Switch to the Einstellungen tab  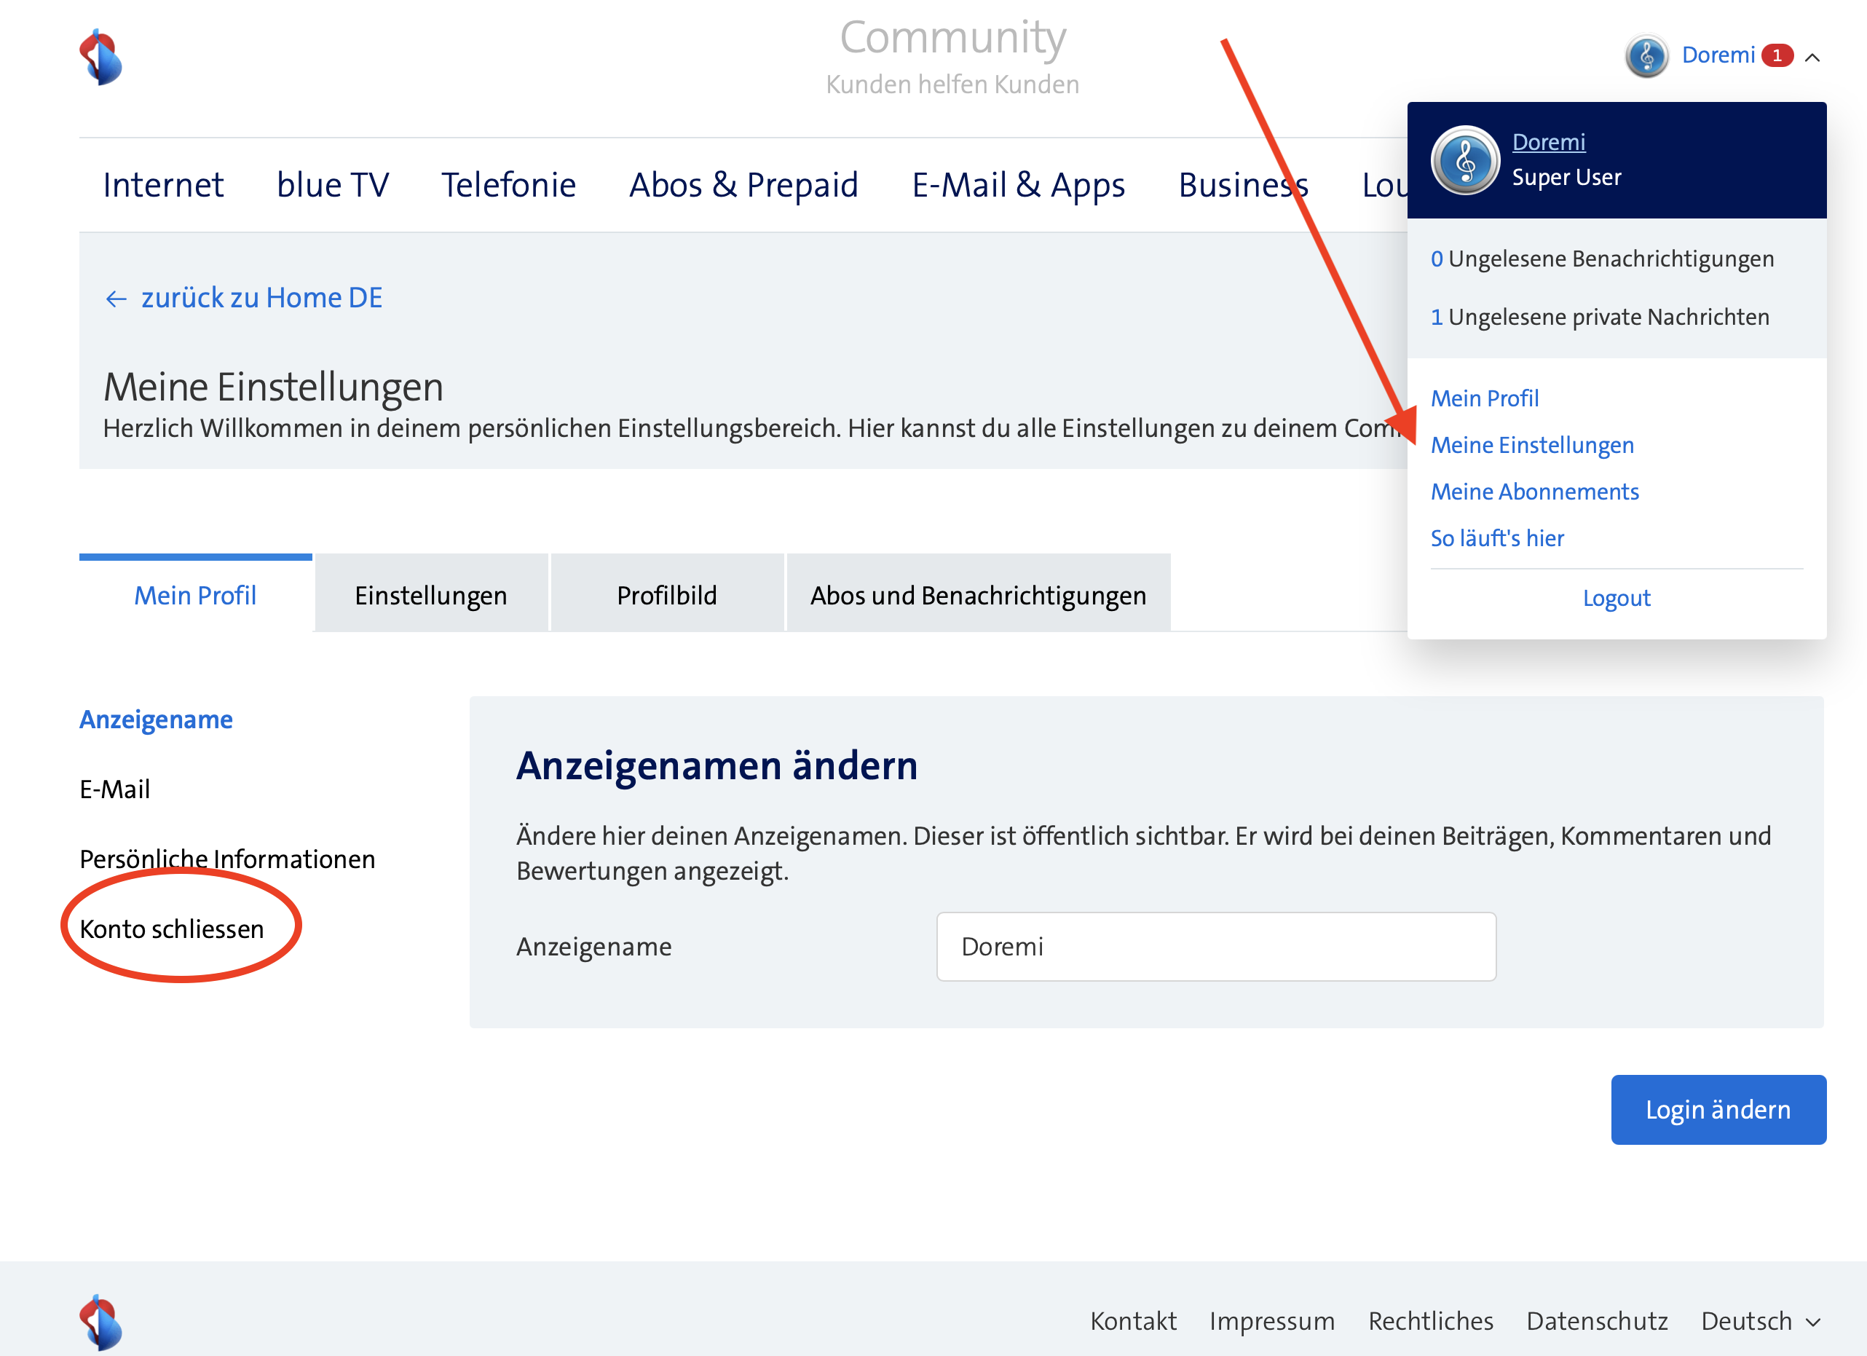coord(430,595)
